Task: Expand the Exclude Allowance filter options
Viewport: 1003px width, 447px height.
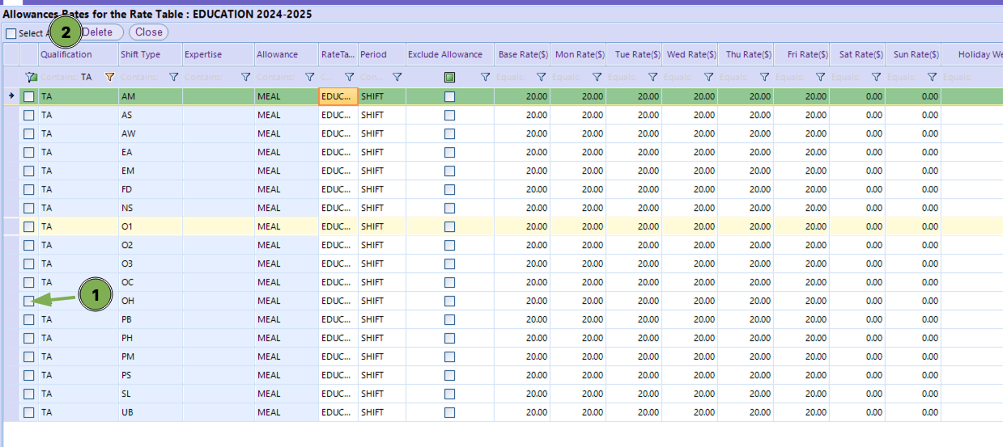Action: pos(485,78)
